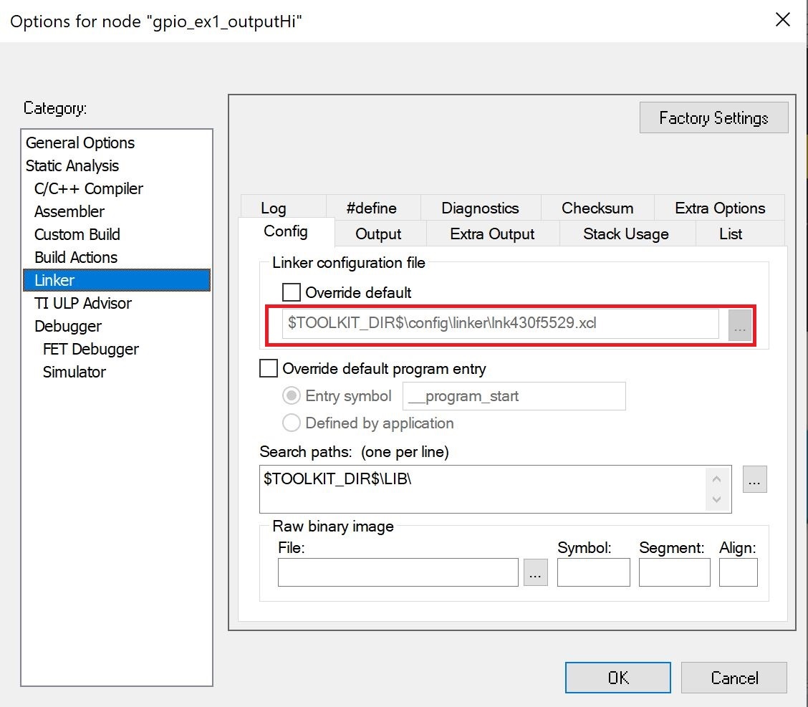Close the Options dialog window
The height and width of the screenshot is (707, 808).
(x=783, y=20)
